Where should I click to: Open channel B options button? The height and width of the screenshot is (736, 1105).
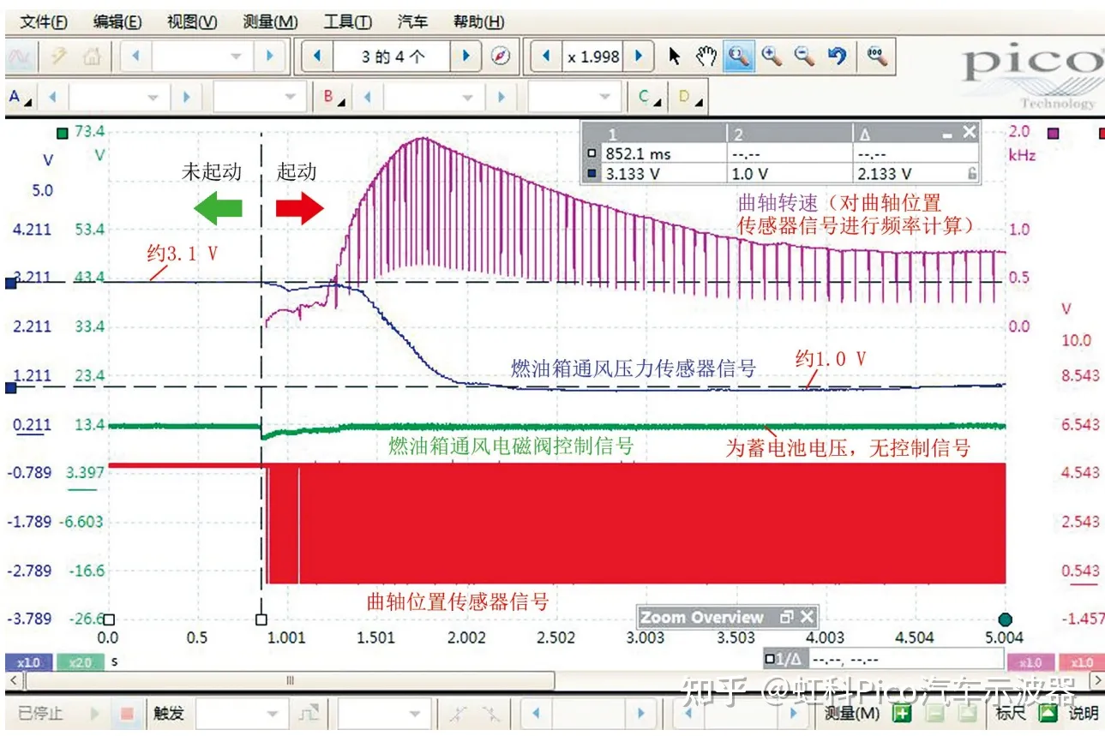(x=334, y=97)
